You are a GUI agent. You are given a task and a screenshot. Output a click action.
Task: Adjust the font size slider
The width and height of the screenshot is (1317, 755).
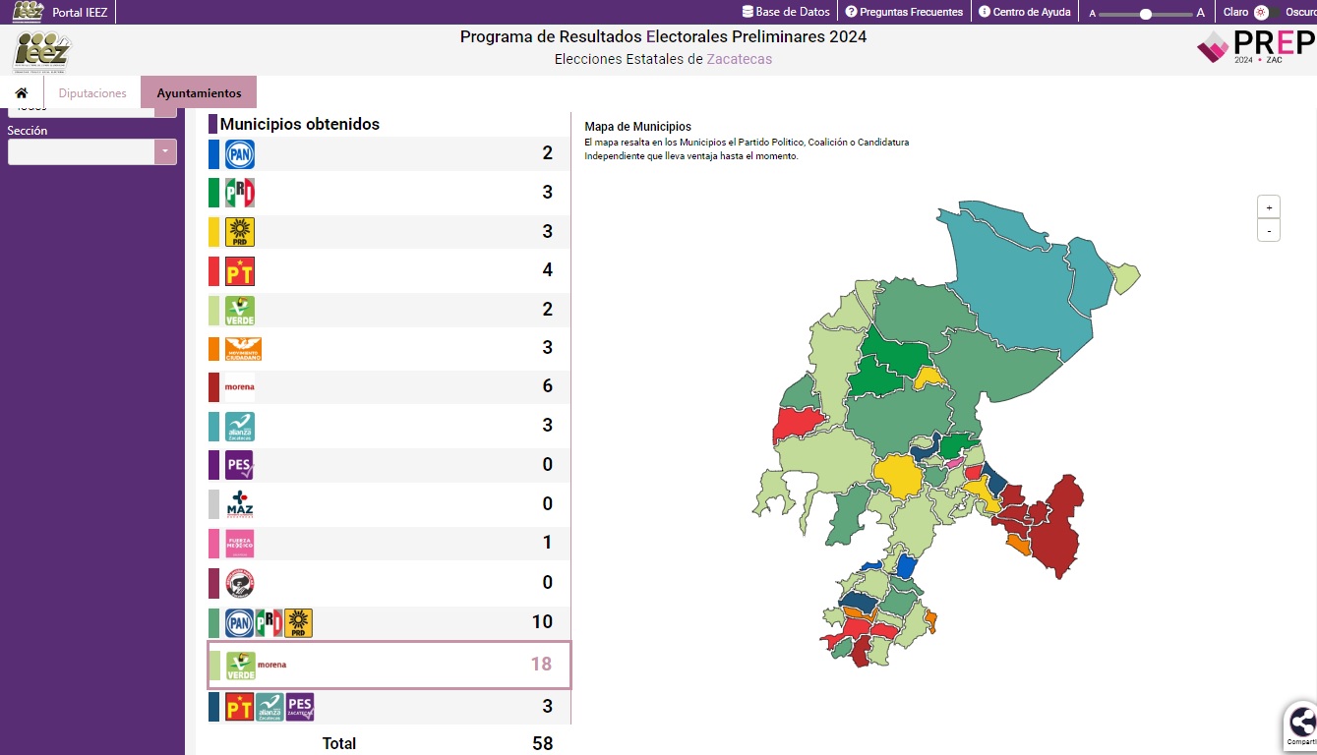click(x=1145, y=14)
